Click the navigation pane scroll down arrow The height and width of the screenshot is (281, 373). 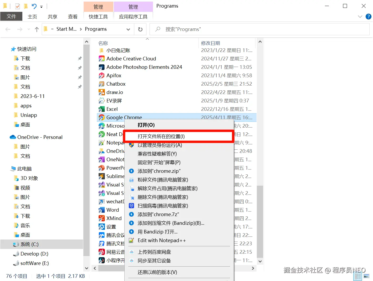(x=86, y=268)
